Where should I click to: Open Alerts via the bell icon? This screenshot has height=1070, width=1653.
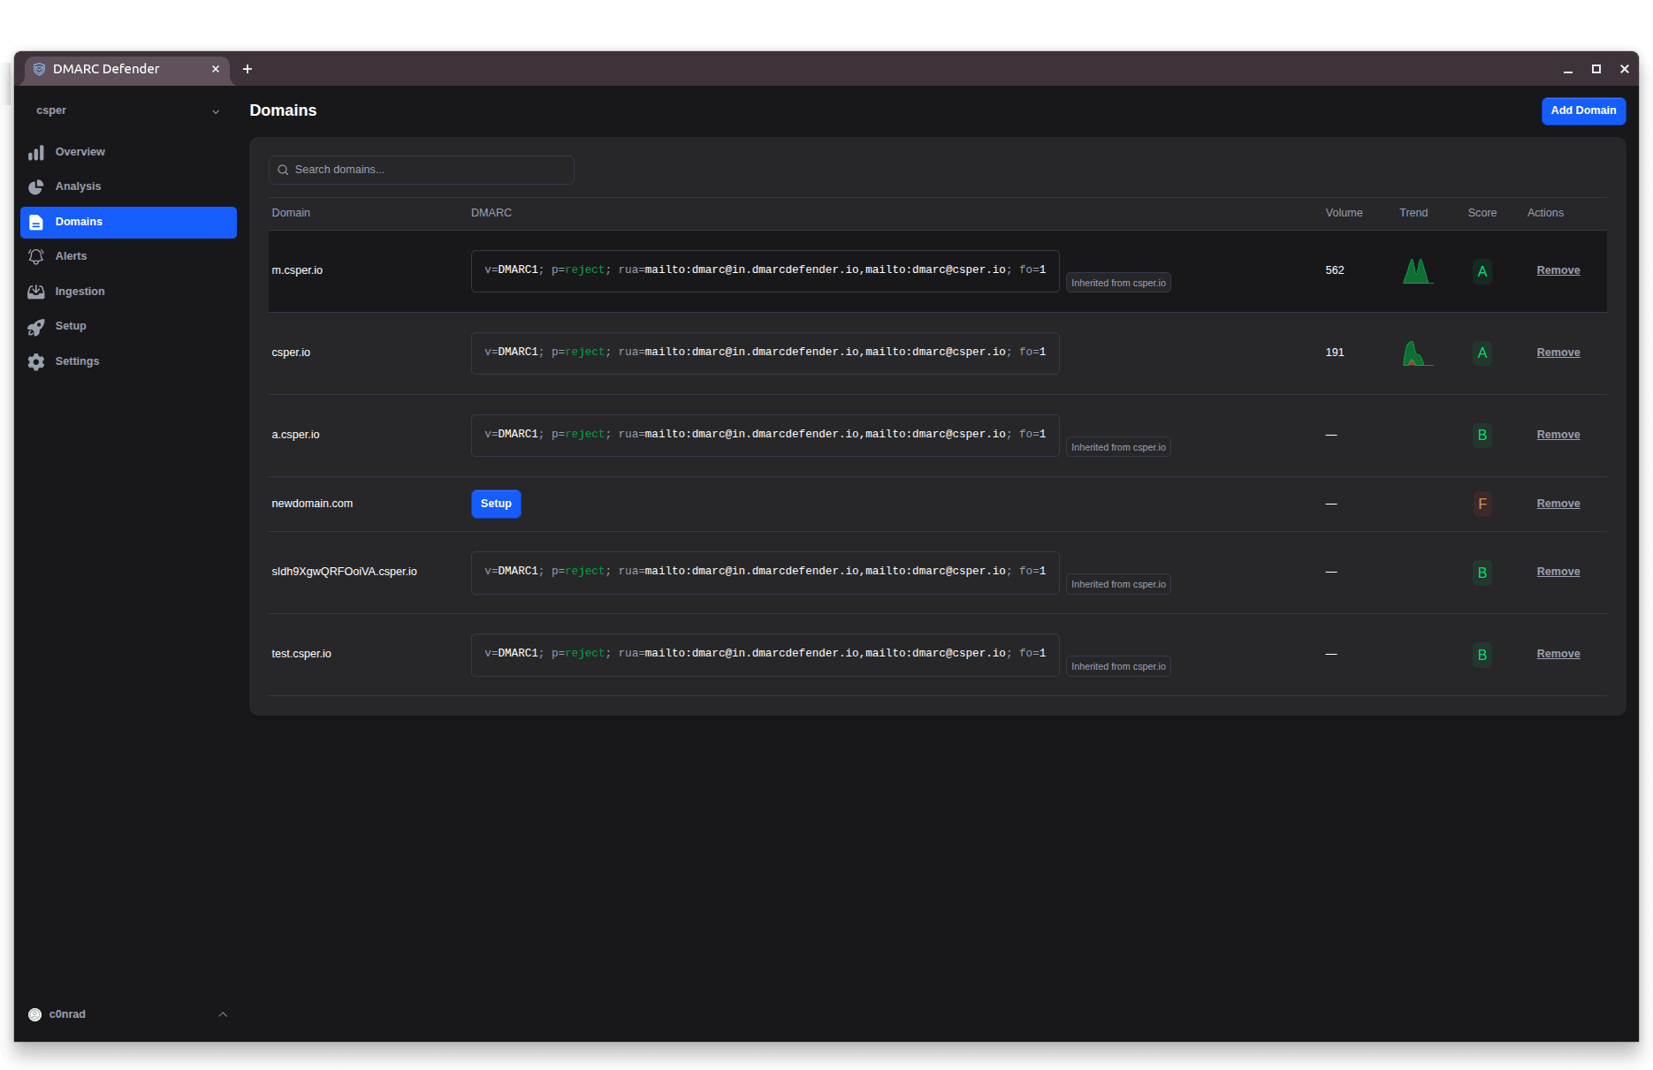click(36, 256)
